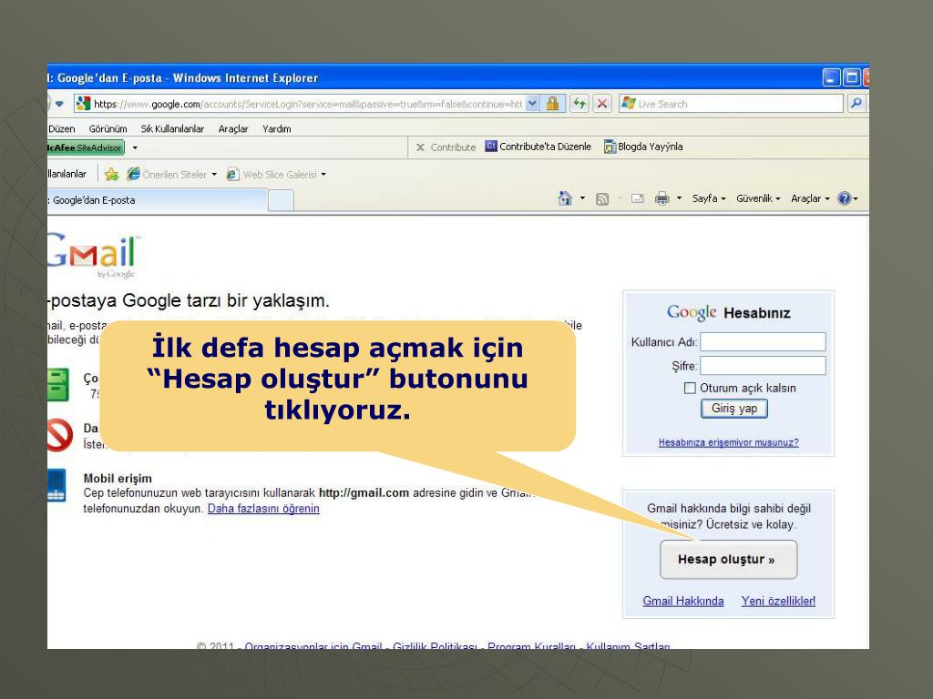Click the Şifre password field
Screen dimensions: 933x699
coord(763,366)
